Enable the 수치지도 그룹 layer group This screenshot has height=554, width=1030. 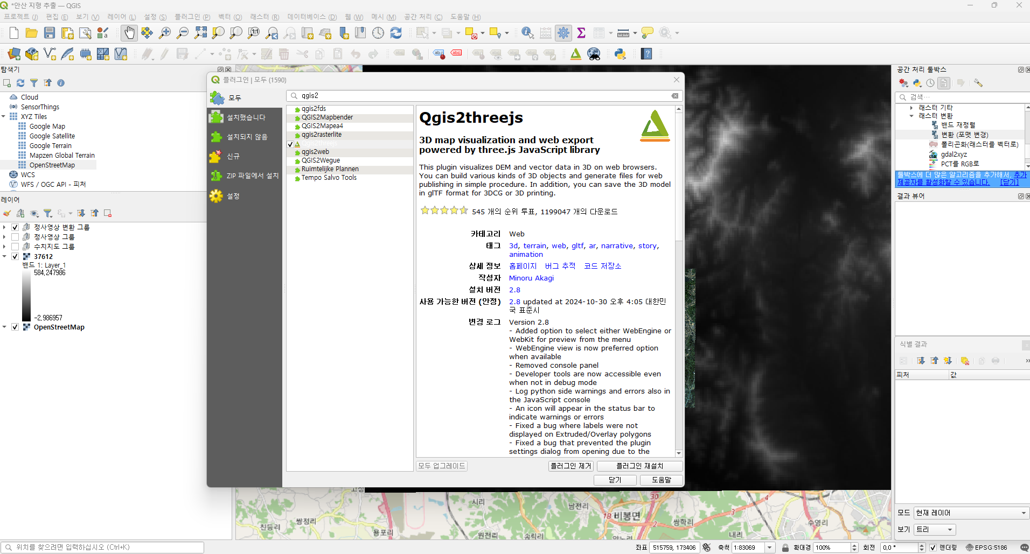coord(15,247)
